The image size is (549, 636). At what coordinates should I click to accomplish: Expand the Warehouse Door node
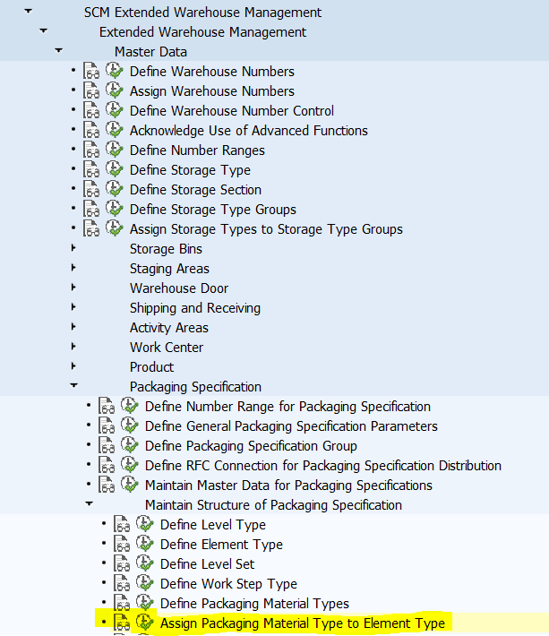coord(73,288)
